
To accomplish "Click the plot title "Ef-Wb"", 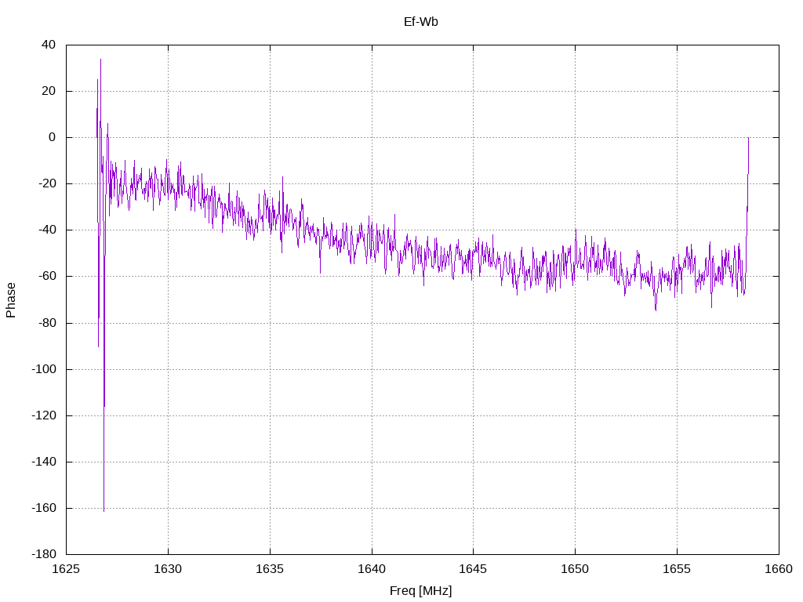I will click(420, 21).
